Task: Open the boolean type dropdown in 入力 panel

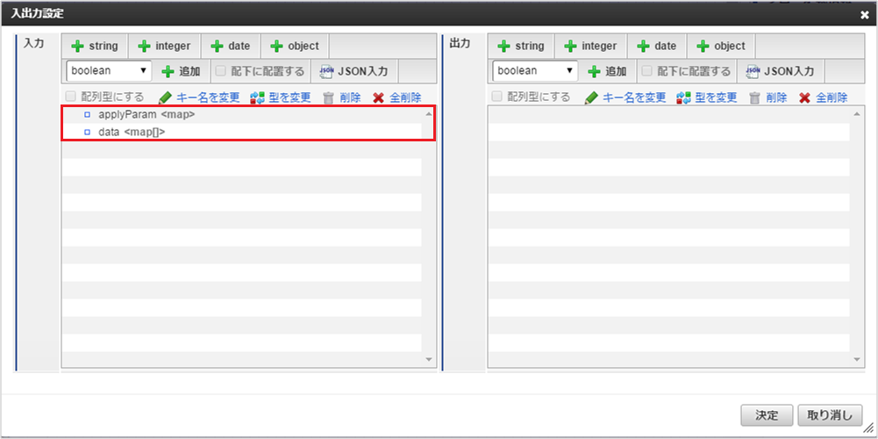Action: point(109,70)
